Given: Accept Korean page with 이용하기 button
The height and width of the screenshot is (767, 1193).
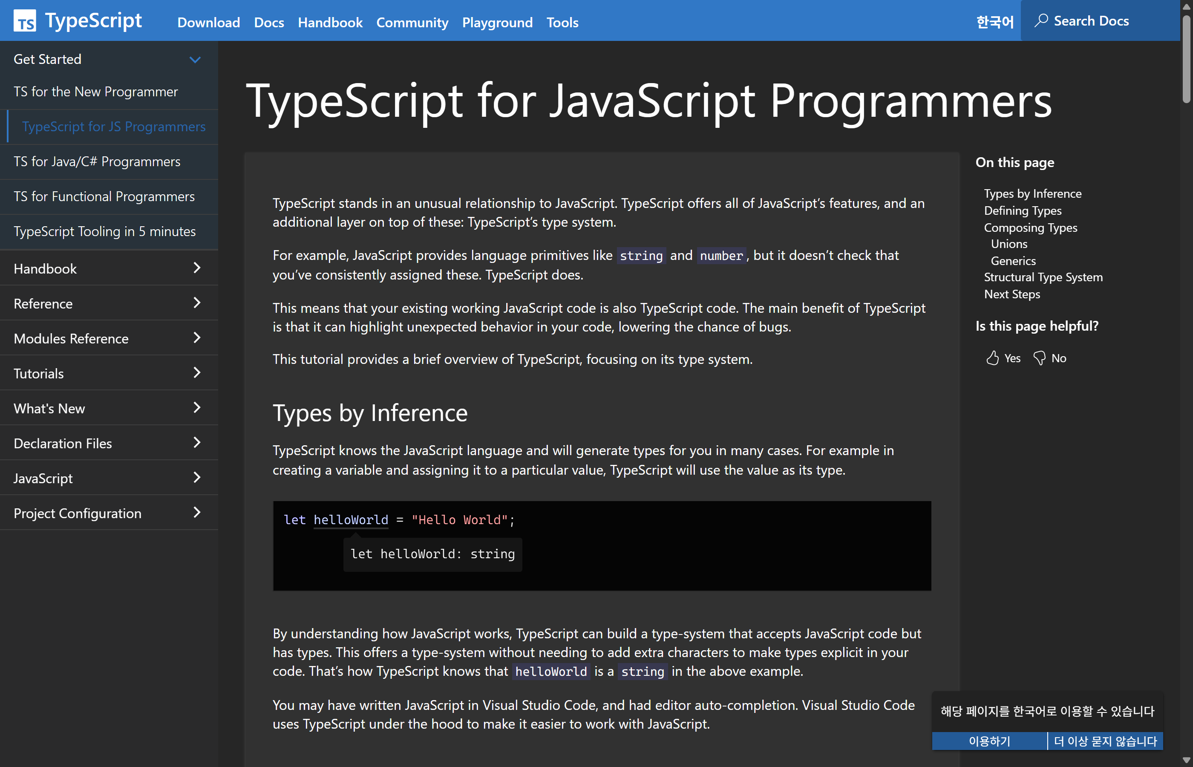Looking at the screenshot, I should (989, 741).
